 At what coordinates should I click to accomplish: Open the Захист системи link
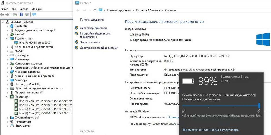coord(90,42)
